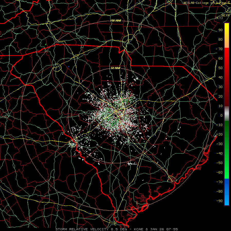Viewport: 231px width, 231px height.
Task: Click the positive 60 scale label
Action: pyautogui.click(x=220, y=58)
